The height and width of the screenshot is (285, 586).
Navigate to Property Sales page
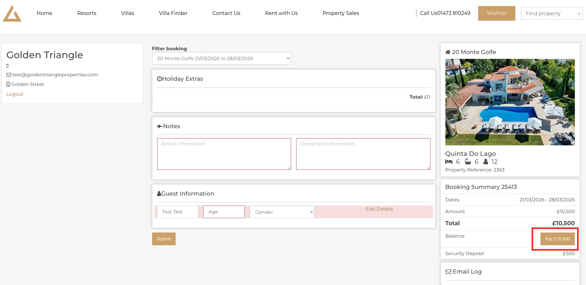[341, 13]
